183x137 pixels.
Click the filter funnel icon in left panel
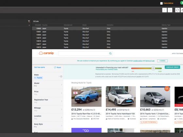tap(29, 21)
